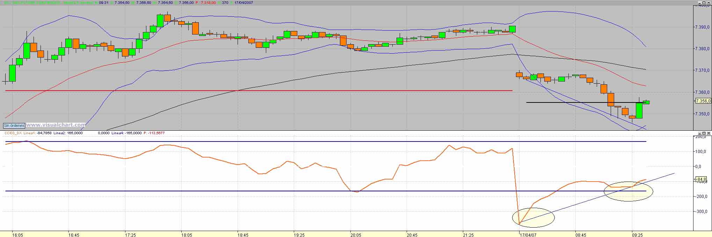Click price axis label 7.390,0
This screenshot has height=237, width=712.
coord(703,27)
